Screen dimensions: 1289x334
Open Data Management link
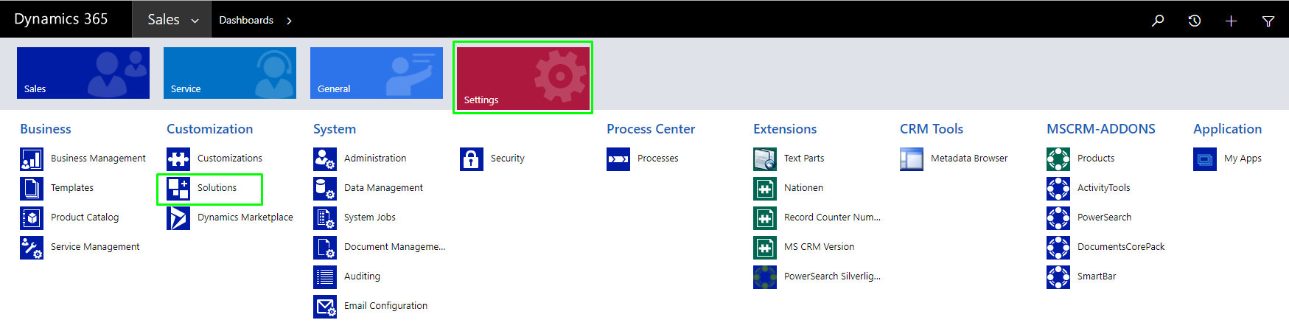[383, 188]
